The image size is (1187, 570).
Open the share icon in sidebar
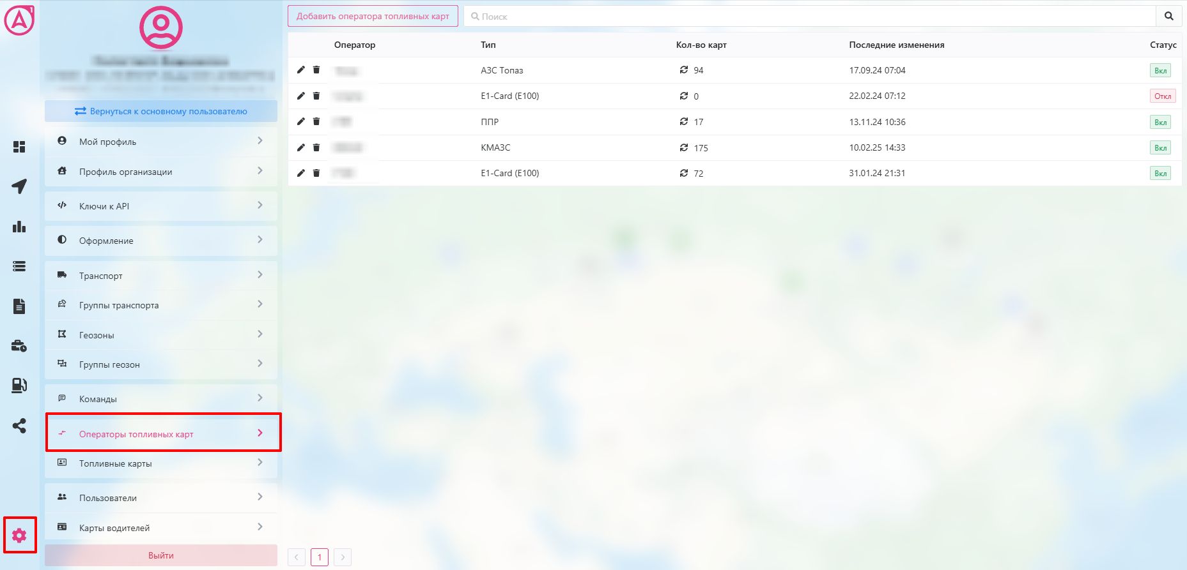click(x=19, y=426)
